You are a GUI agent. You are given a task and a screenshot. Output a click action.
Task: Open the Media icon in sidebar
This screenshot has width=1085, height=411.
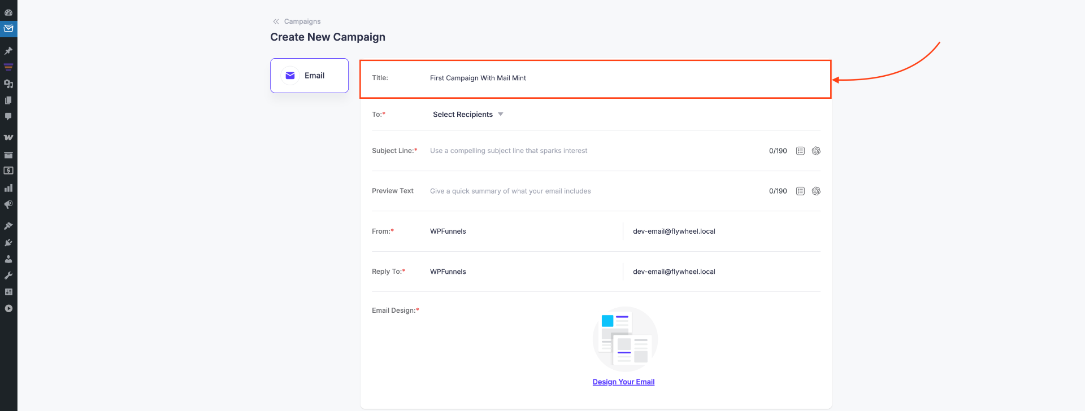click(x=8, y=84)
